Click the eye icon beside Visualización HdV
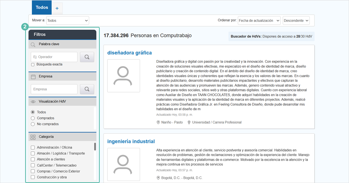The height and width of the screenshot is (183, 349). (33, 102)
